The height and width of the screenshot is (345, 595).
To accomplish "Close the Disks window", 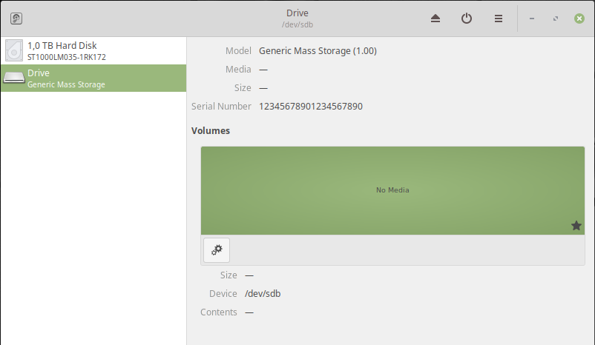I will 579,19.
